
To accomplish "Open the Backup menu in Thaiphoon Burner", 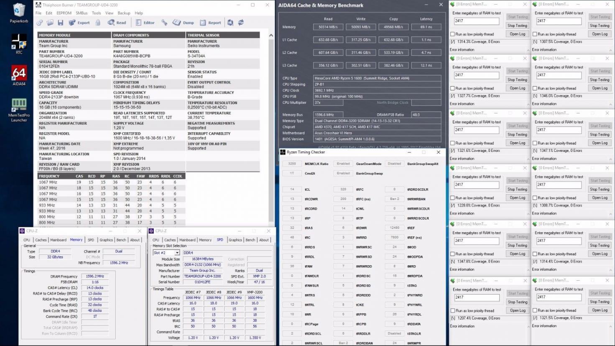I will click(124, 13).
